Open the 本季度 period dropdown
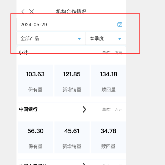165x165 pixels. 106,39
